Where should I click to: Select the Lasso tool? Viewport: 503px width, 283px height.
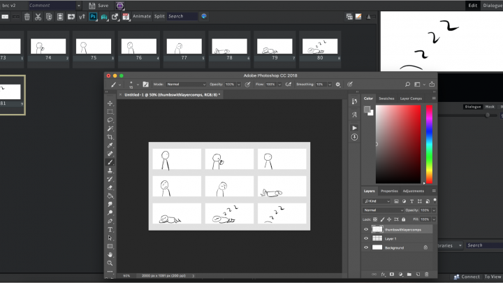(110, 120)
